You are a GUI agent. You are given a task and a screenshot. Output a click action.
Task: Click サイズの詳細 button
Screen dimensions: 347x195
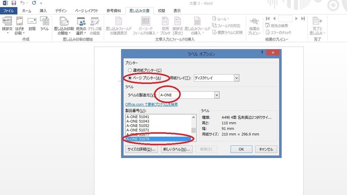pos(141,149)
